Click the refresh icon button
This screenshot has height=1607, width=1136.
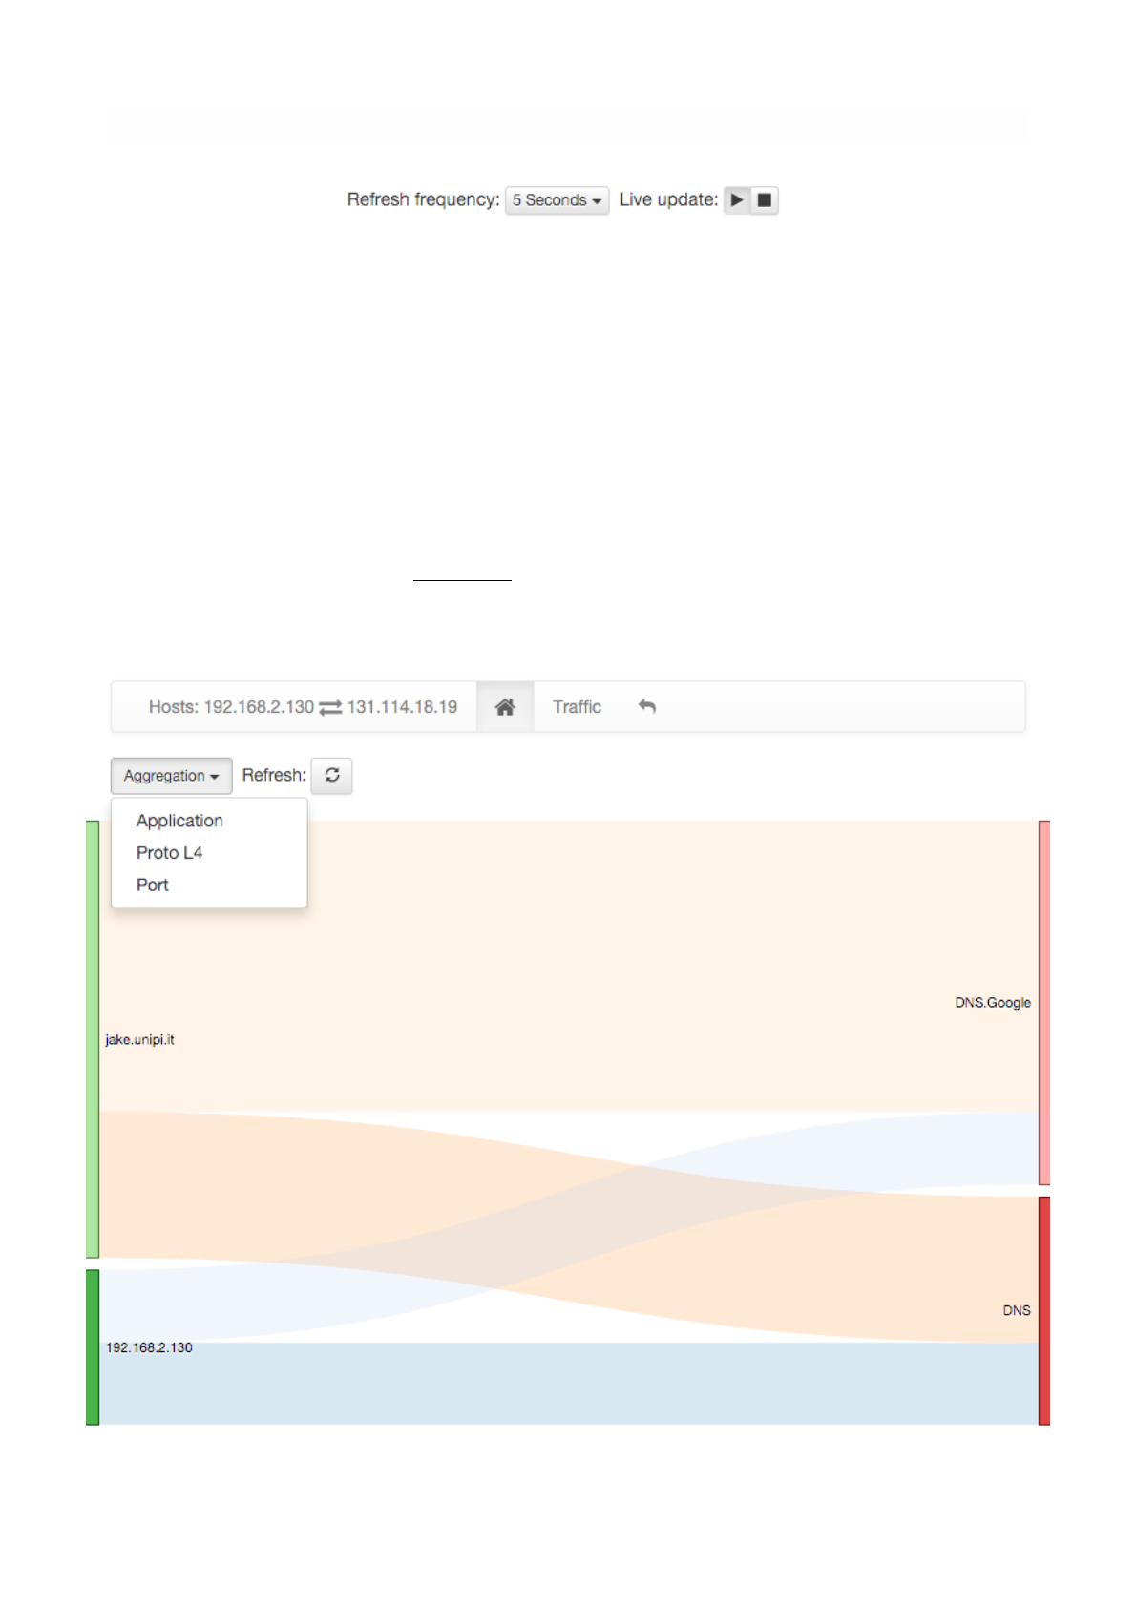(332, 776)
